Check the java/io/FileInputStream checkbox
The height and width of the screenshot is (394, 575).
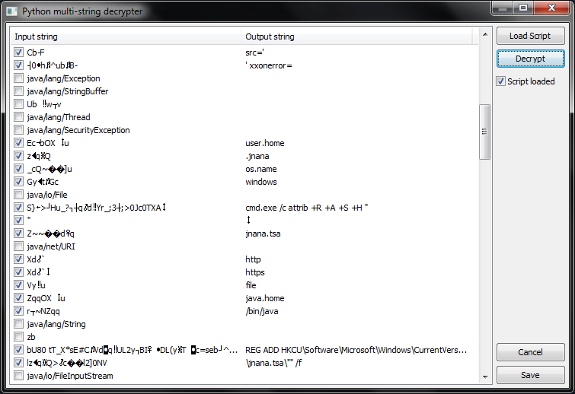[19, 376]
